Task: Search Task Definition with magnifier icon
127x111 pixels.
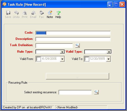Action: point(77,45)
